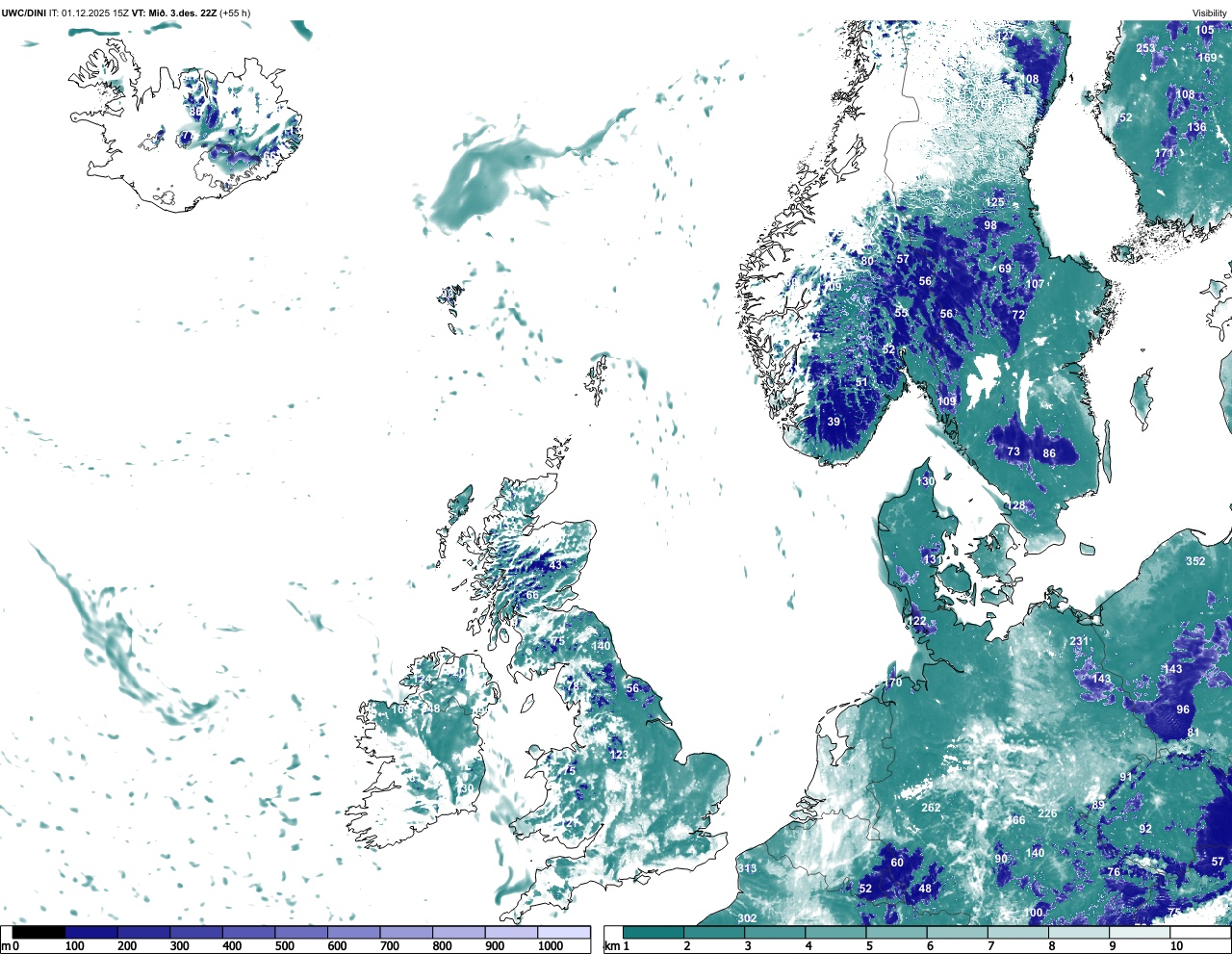Click the '171' value over Finland

[1165, 153]
